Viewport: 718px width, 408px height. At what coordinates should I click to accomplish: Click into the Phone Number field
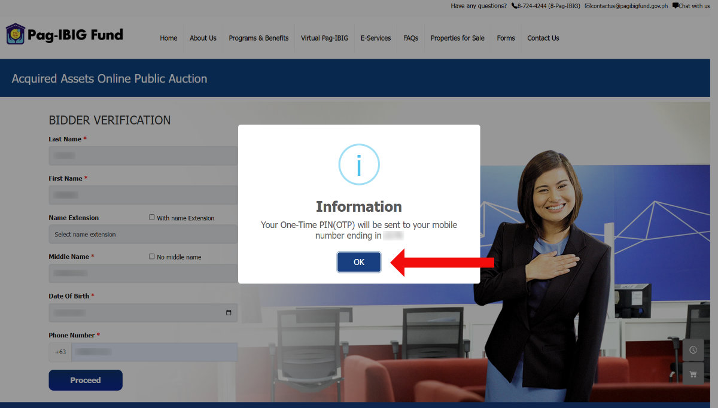[154, 352]
